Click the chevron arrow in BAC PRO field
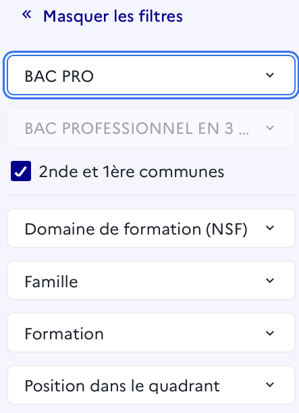 click(270, 75)
